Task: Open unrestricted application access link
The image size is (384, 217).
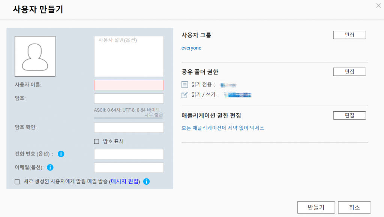Action: [223, 128]
